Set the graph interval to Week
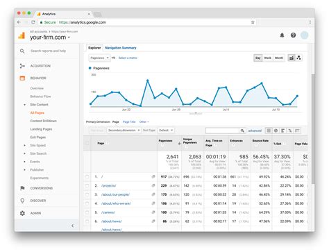Image resolution: width=329 pixels, height=252 pixels. [x=267, y=58]
